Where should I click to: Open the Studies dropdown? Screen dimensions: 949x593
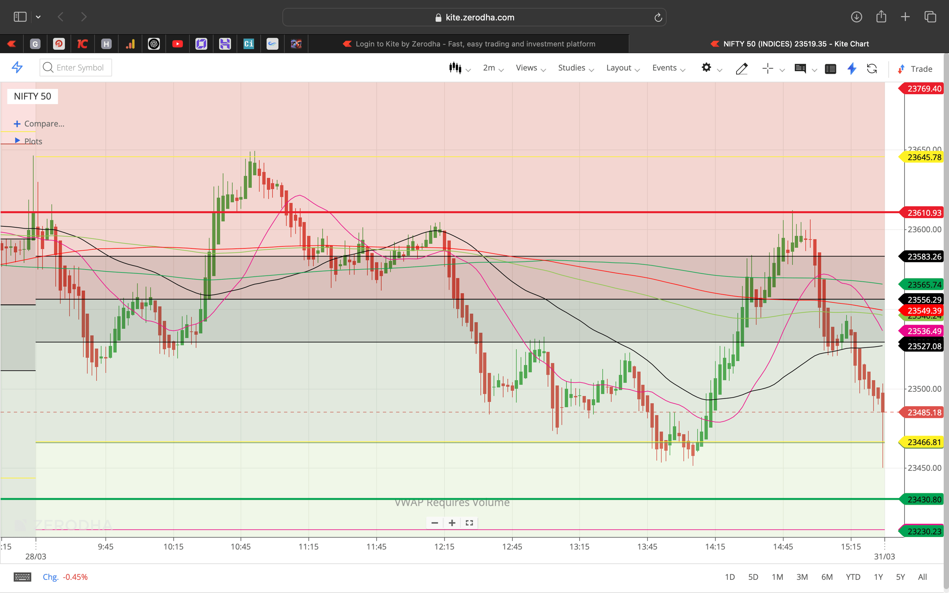pos(571,67)
